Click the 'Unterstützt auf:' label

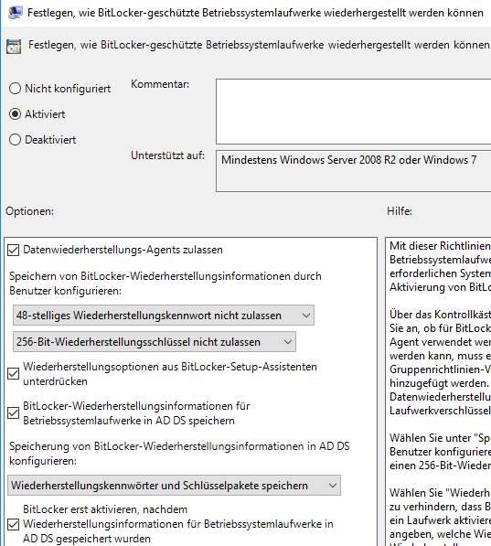(167, 155)
